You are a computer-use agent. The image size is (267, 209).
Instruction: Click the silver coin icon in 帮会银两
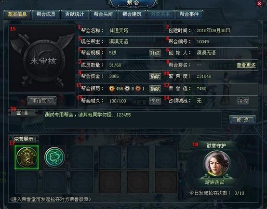pyautogui.click(x=127, y=89)
